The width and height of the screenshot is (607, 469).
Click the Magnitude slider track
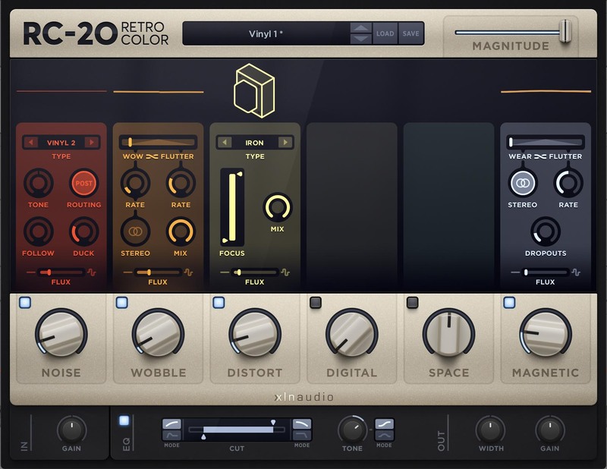[508, 32]
